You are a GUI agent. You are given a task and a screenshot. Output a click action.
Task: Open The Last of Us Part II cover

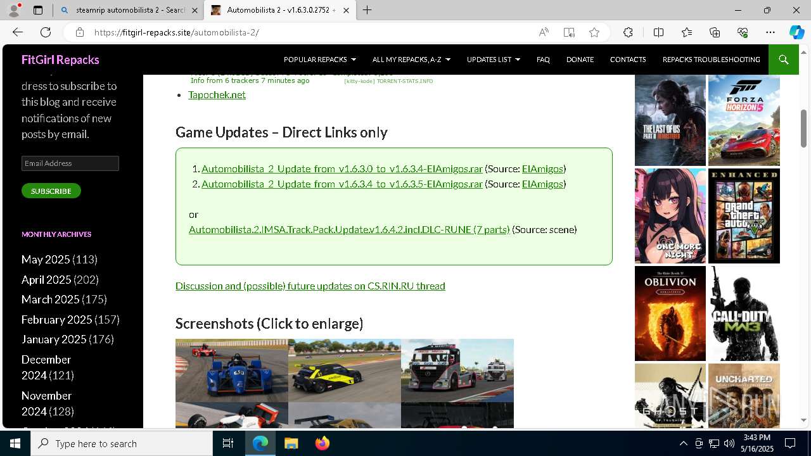click(x=670, y=120)
